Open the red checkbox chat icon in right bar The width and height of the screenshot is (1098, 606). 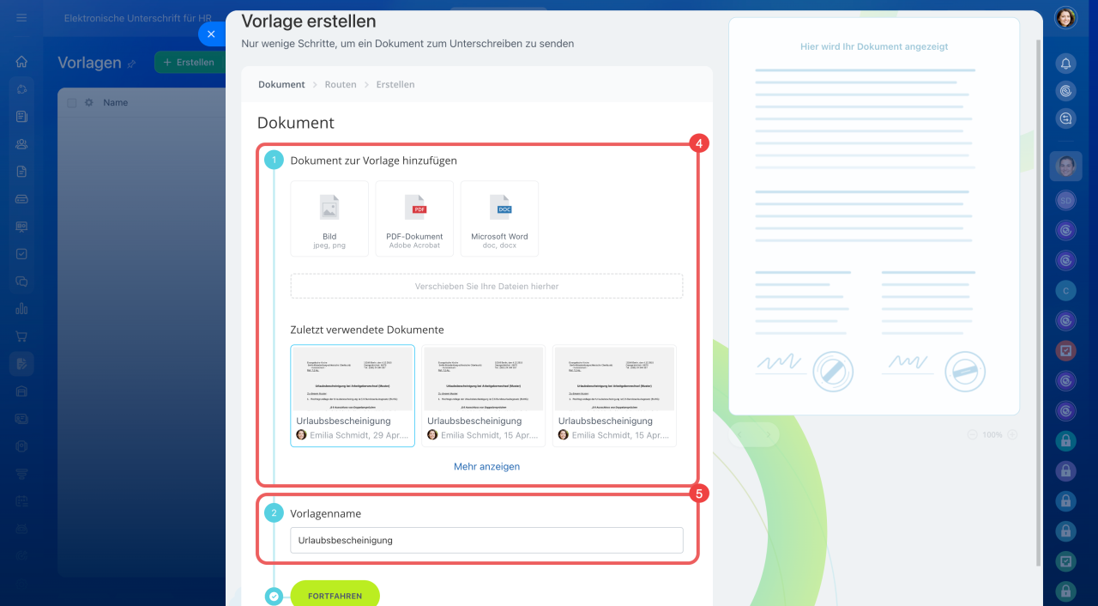coord(1065,350)
